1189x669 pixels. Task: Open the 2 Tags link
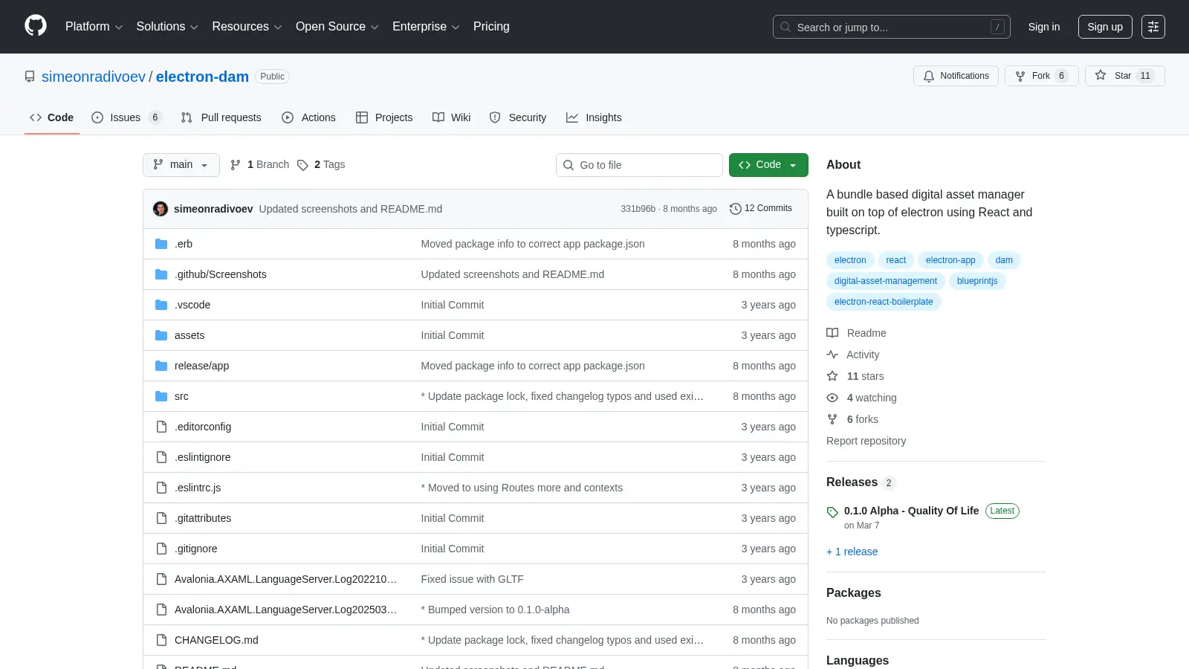click(321, 165)
